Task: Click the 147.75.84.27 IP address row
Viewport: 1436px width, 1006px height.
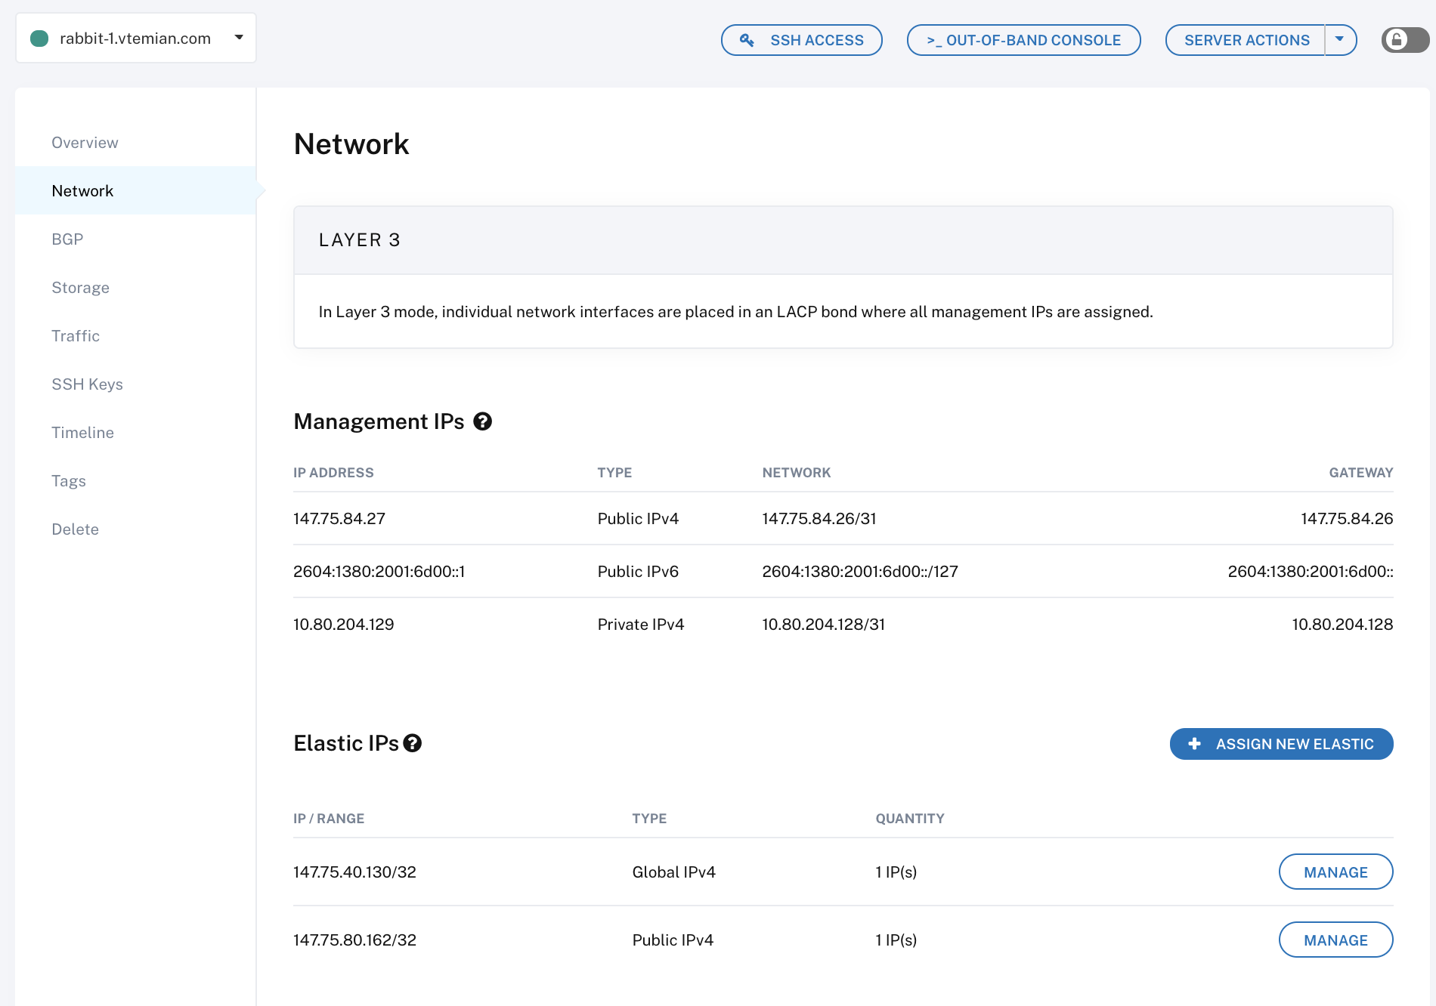Action: 339,518
